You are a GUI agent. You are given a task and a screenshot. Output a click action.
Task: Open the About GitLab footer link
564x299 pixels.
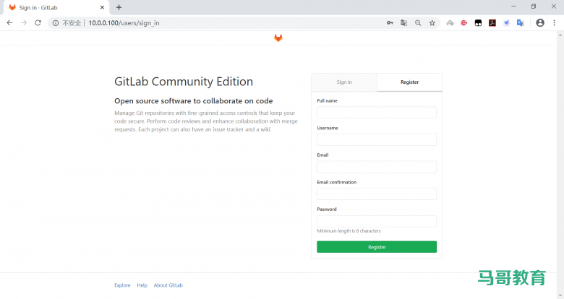168,285
